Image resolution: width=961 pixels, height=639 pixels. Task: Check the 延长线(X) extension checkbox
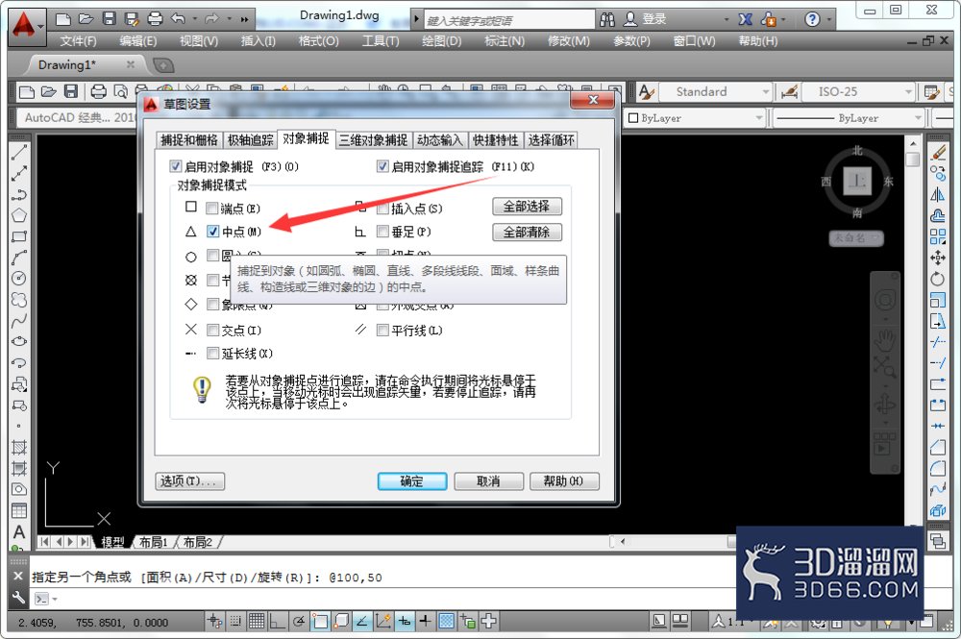coord(212,353)
